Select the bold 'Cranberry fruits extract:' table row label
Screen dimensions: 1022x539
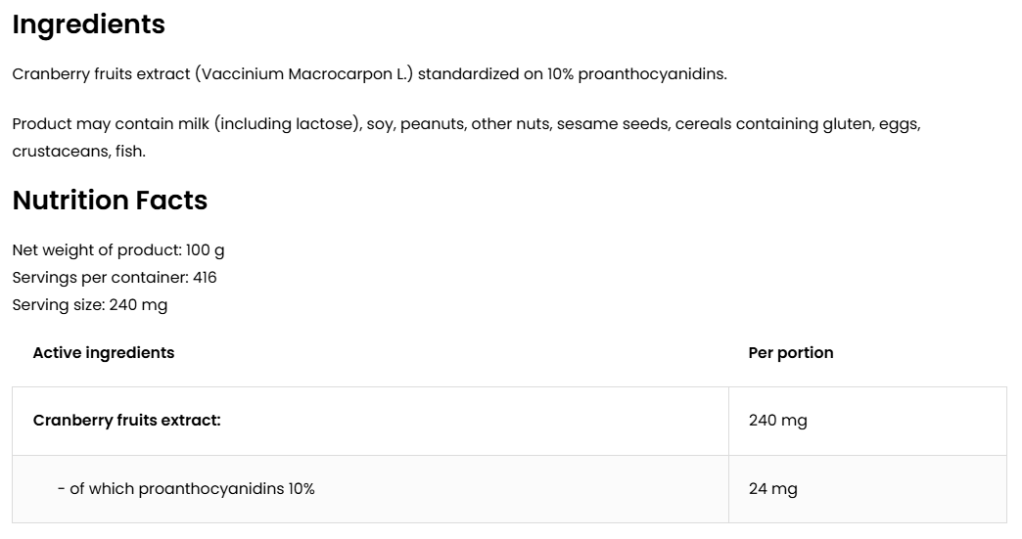127,421
